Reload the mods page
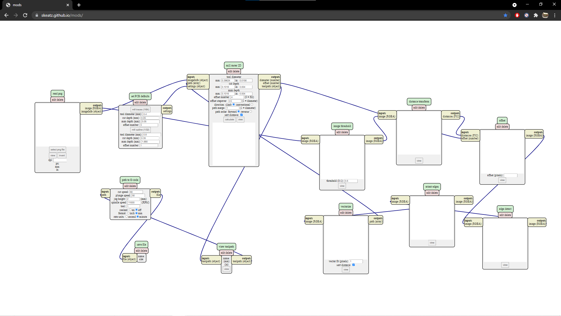Image resolution: width=561 pixels, height=316 pixels. (25, 15)
